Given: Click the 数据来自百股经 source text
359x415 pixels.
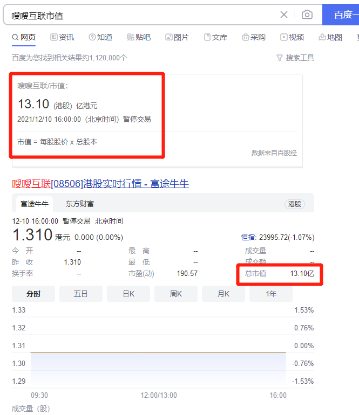Looking at the screenshot, I should (274, 153).
